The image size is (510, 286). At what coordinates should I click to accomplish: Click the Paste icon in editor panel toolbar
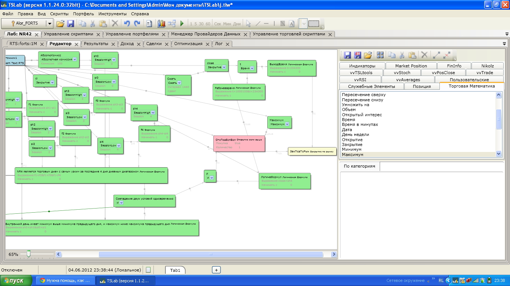point(412,55)
